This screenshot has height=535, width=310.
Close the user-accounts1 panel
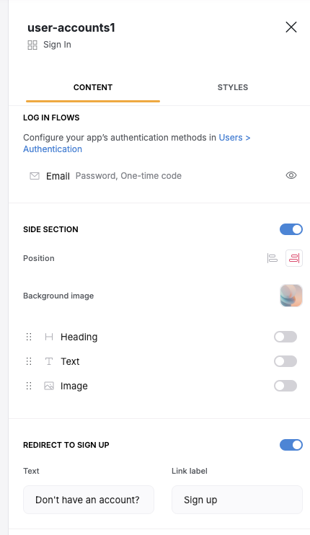tap(291, 27)
